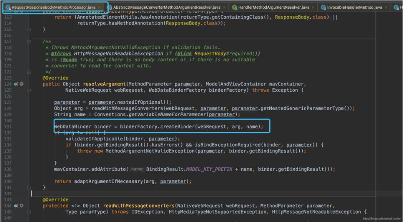Screen dimensions: 403x222
Task: Click the implements-method gutter icon on line 124
Action: [16, 83]
